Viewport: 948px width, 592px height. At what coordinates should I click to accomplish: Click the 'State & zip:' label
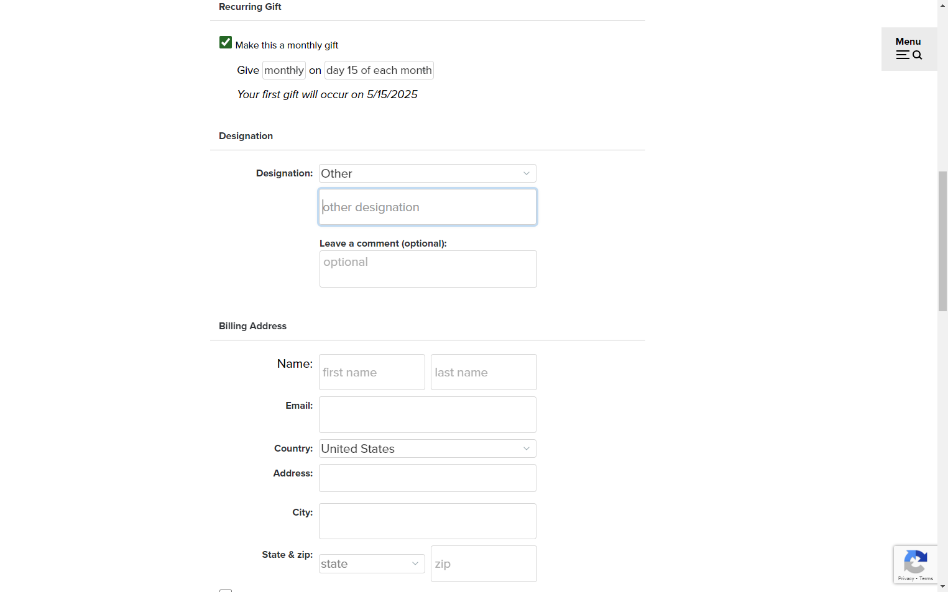[x=287, y=555]
